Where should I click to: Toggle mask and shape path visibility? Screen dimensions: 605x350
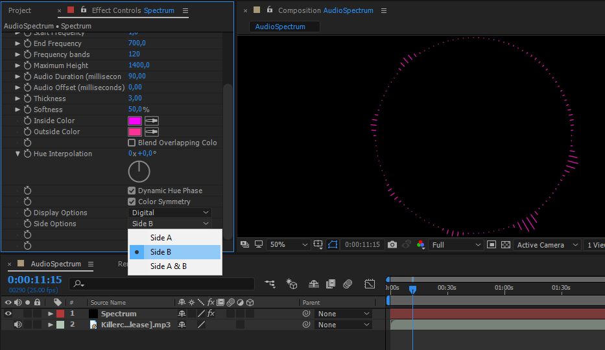(x=333, y=244)
